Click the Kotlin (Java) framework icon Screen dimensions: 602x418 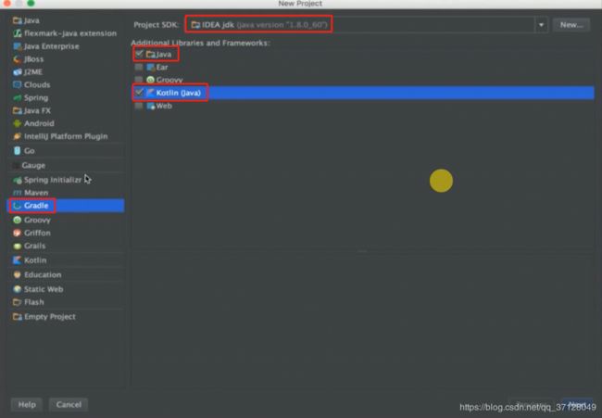click(150, 93)
